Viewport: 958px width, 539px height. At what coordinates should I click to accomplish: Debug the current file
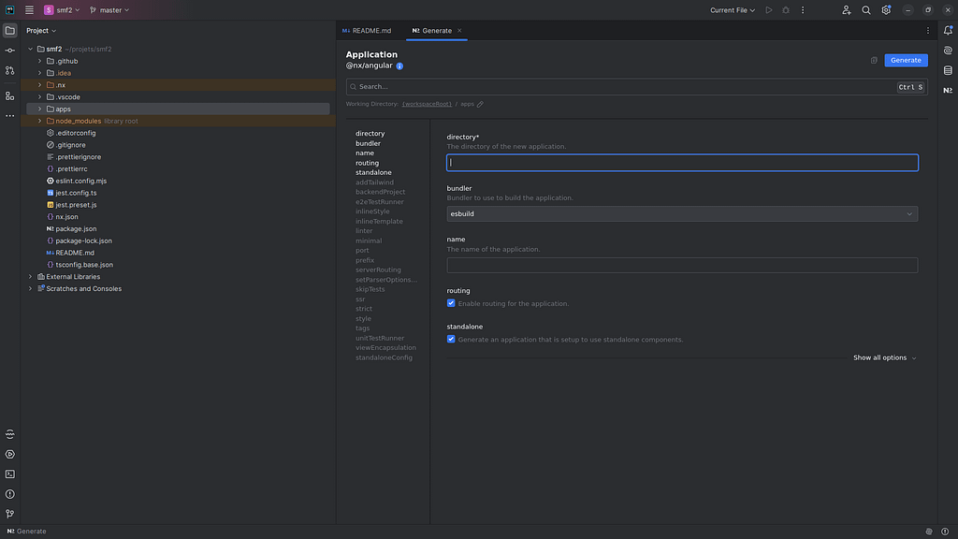(x=786, y=9)
